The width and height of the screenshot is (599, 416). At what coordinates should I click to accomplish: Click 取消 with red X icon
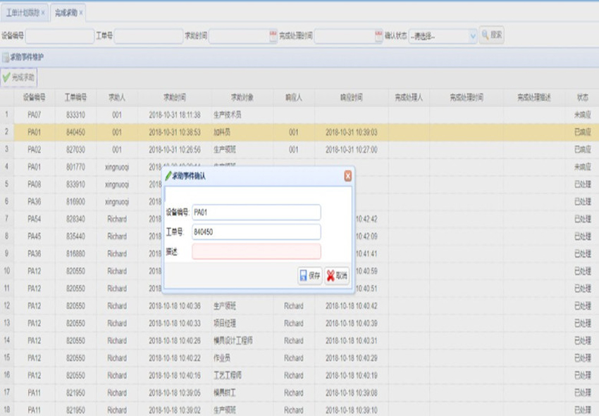coord(337,277)
